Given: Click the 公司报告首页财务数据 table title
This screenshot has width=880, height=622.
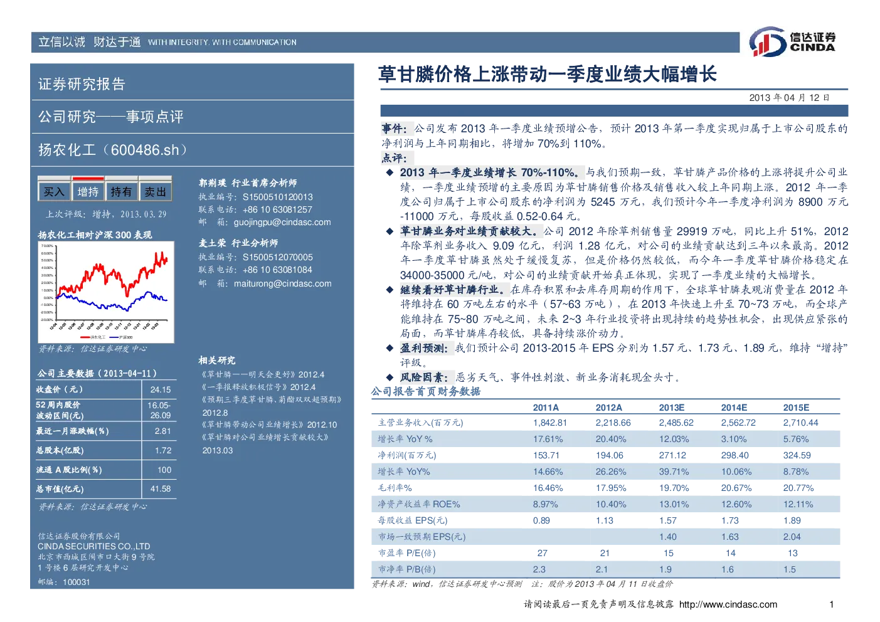Looking at the screenshot, I should (426, 392).
